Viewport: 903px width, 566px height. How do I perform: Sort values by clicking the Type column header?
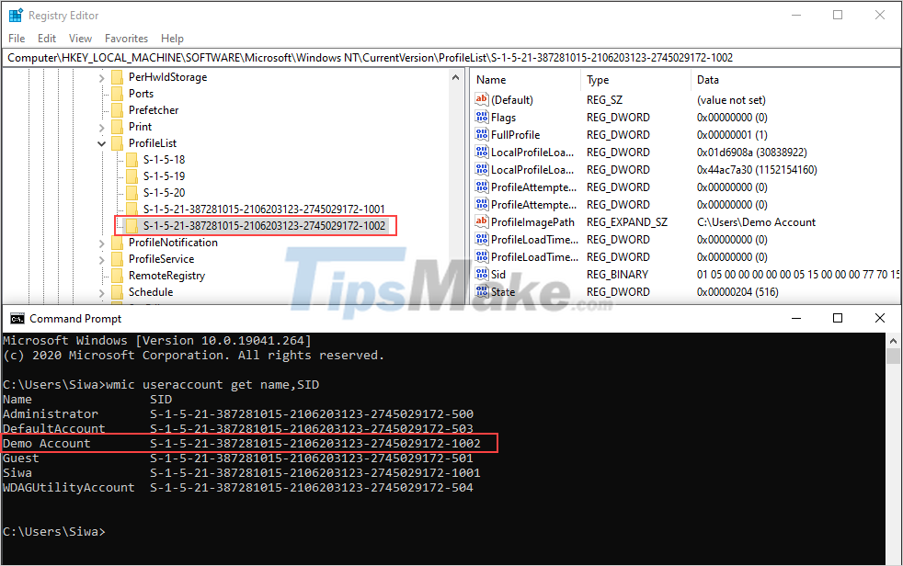pos(597,79)
